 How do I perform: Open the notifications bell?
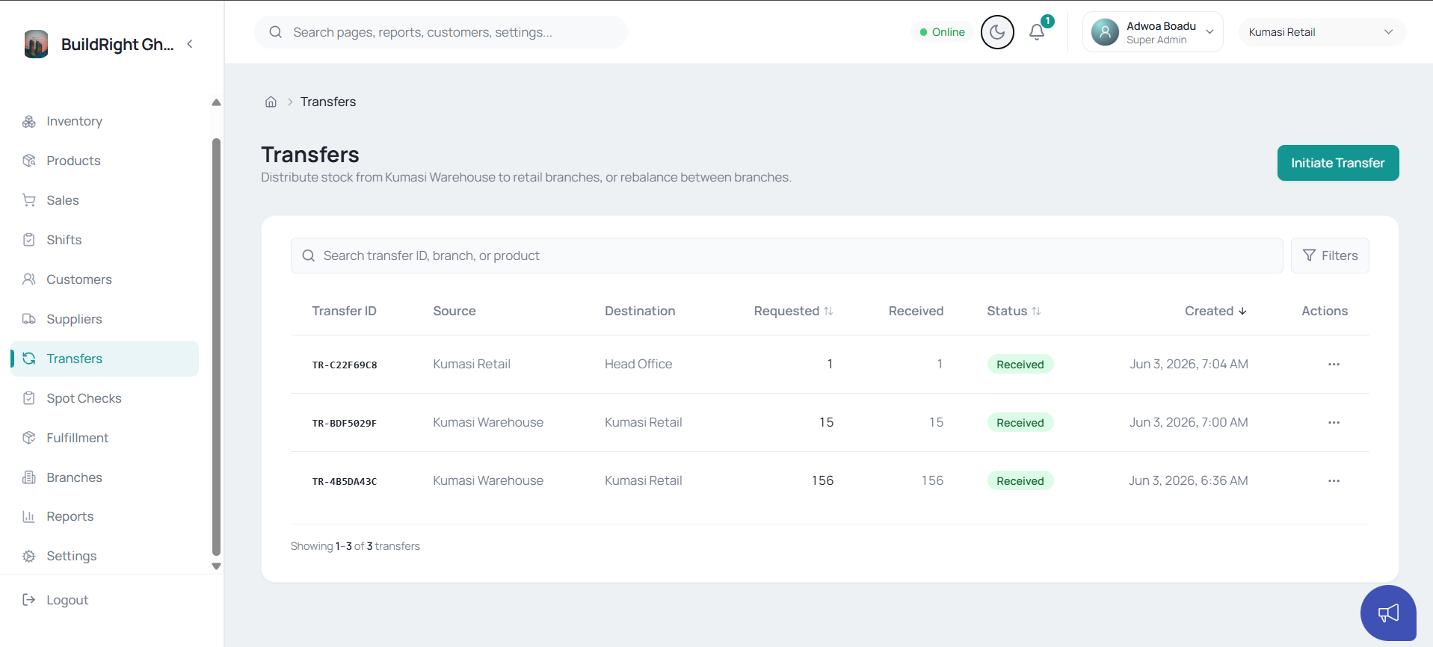tap(1037, 32)
